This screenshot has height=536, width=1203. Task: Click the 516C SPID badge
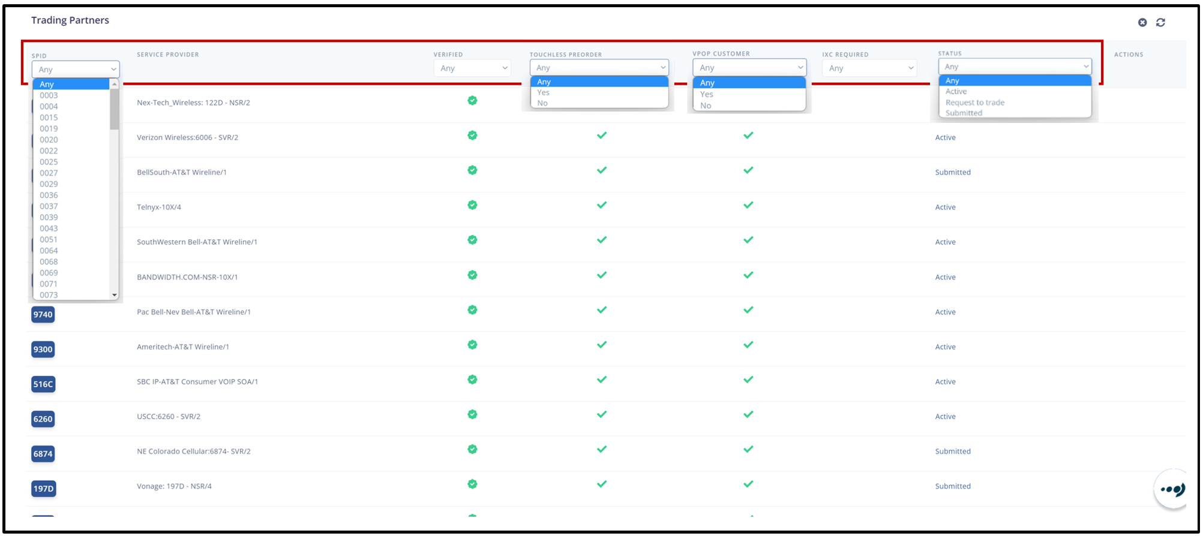point(43,384)
